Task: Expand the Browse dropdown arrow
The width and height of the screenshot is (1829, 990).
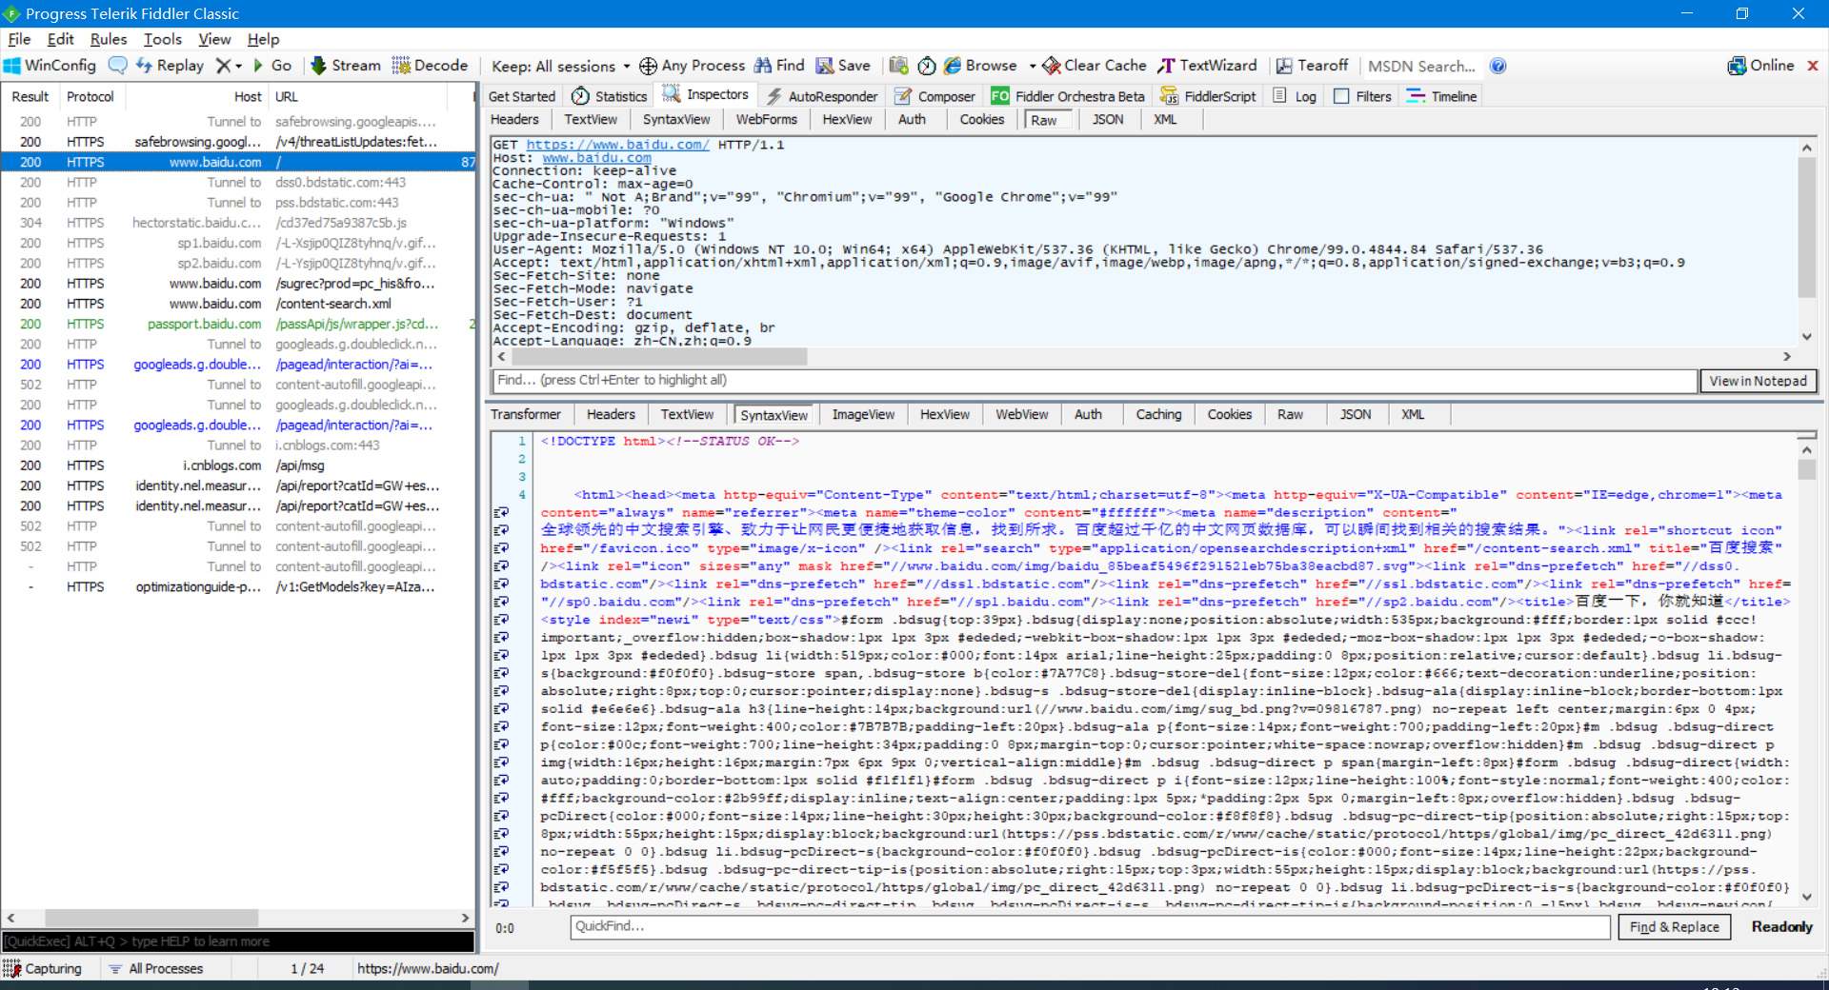Action: click(1033, 67)
